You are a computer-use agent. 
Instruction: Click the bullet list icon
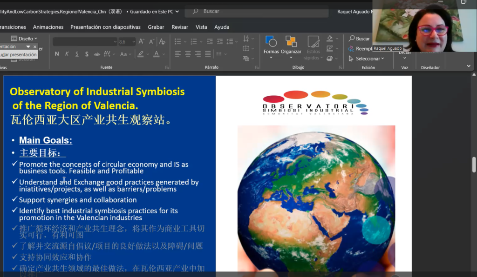pos(177,41)
